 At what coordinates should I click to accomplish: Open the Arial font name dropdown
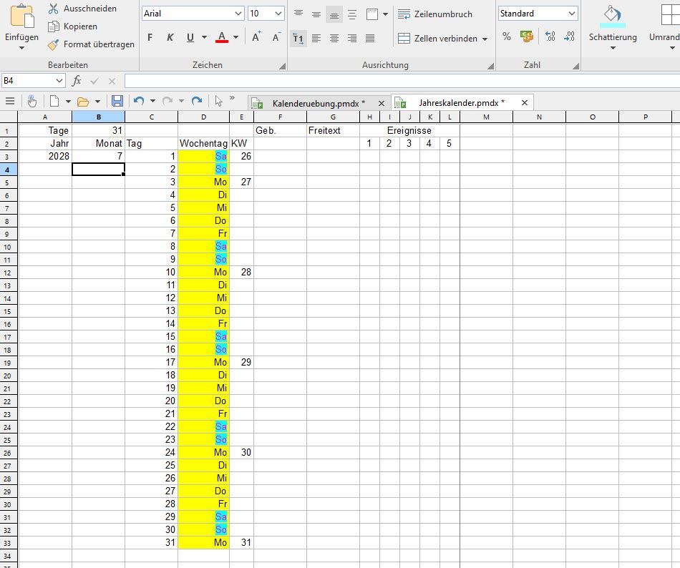[238, 14]
